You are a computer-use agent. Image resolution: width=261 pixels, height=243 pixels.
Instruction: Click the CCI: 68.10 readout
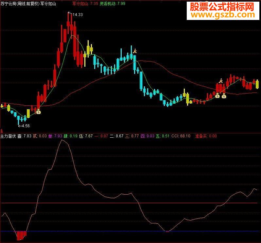pos(181,136)
